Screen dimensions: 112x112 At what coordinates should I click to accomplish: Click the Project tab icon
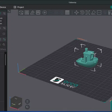click(x=15, y=7)
